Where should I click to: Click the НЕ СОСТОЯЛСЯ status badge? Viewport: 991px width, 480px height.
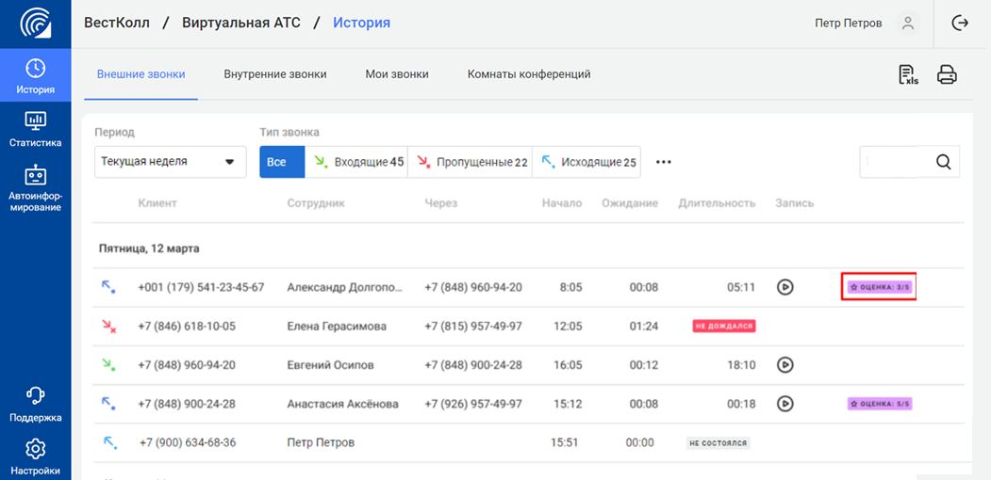click(x=718, y=442)
